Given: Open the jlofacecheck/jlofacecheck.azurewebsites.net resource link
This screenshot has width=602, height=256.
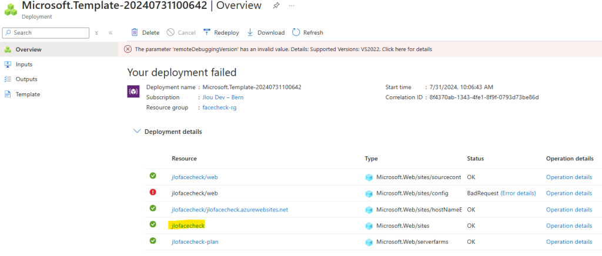Looking at the screenshot, I should (x=230, y=210).
